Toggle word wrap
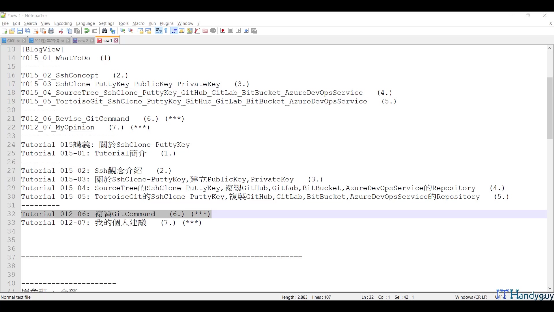This screenshot has width=554, height=312. tap(158, 31)
